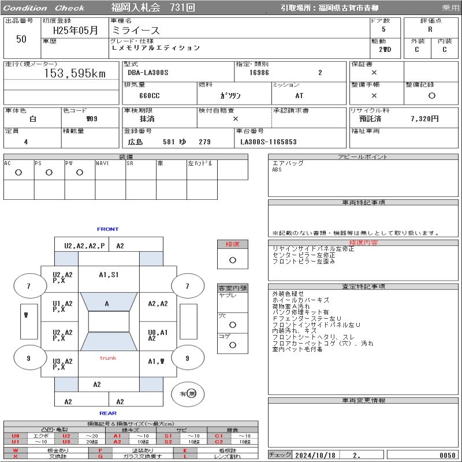Click the chassis number LA300S-1165853
Viewport: 462px width, 462px height.
click(268, 142)
